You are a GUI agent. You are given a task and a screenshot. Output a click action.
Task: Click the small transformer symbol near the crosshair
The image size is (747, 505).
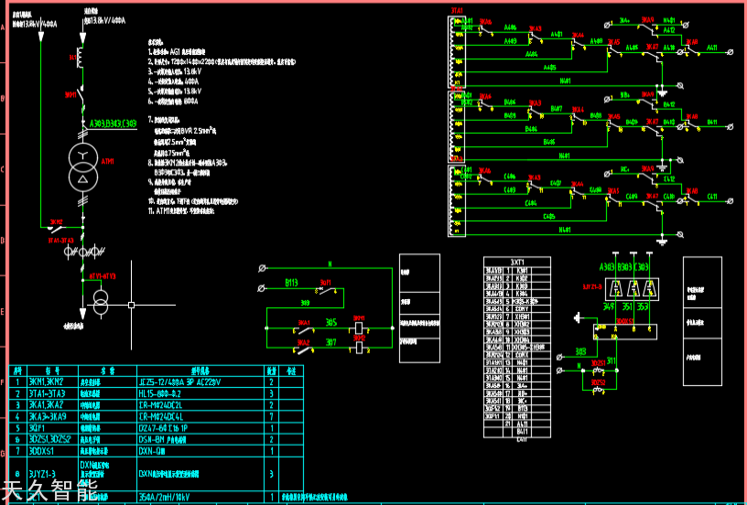pos(100,301)
